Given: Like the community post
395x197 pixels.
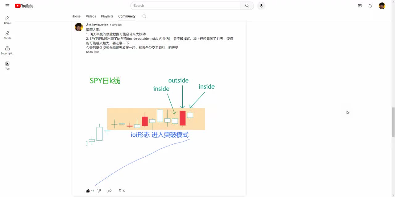Looking at the screenshot, I should click(88, 191).
